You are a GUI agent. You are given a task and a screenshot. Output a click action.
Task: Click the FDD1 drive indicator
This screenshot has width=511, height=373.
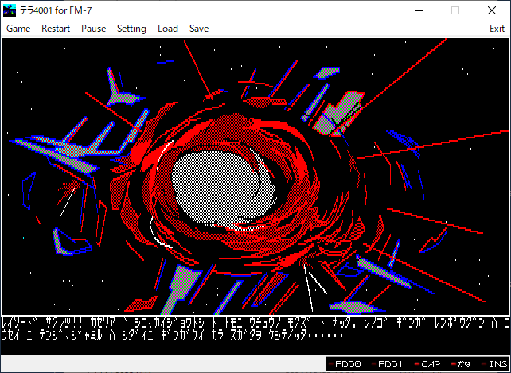tap(388, 364)
